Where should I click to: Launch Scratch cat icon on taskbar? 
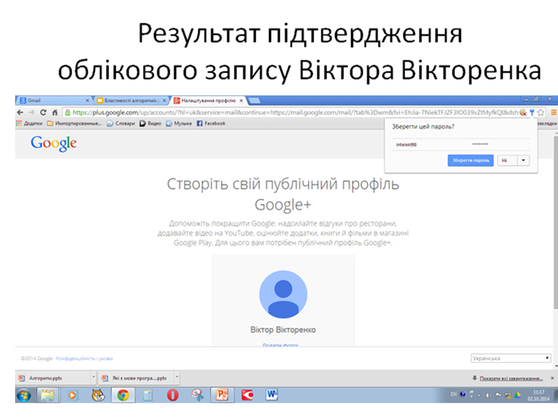click(98, 395)
